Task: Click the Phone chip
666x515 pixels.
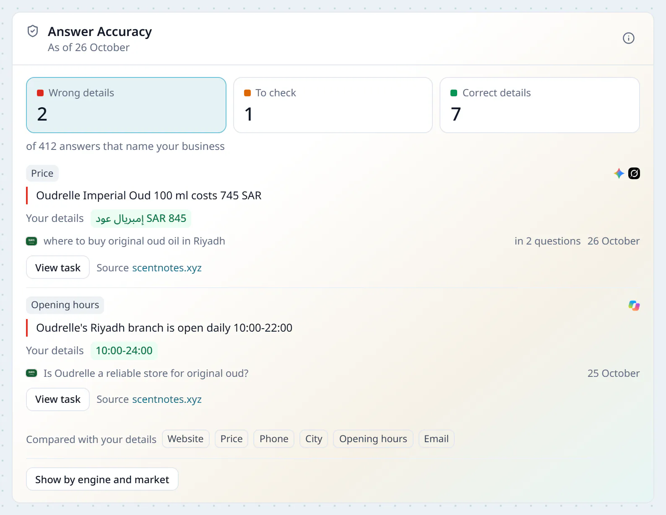Action: click(x=274, y=439)
